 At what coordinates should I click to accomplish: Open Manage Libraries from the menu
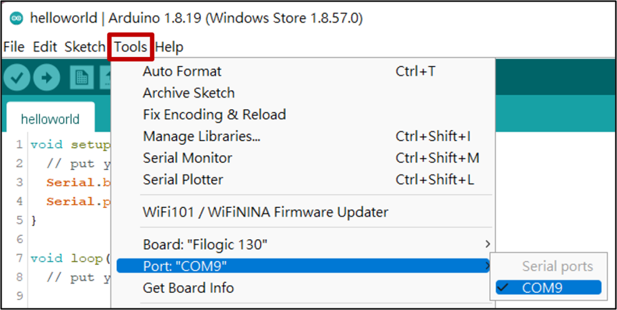[202, 136]
